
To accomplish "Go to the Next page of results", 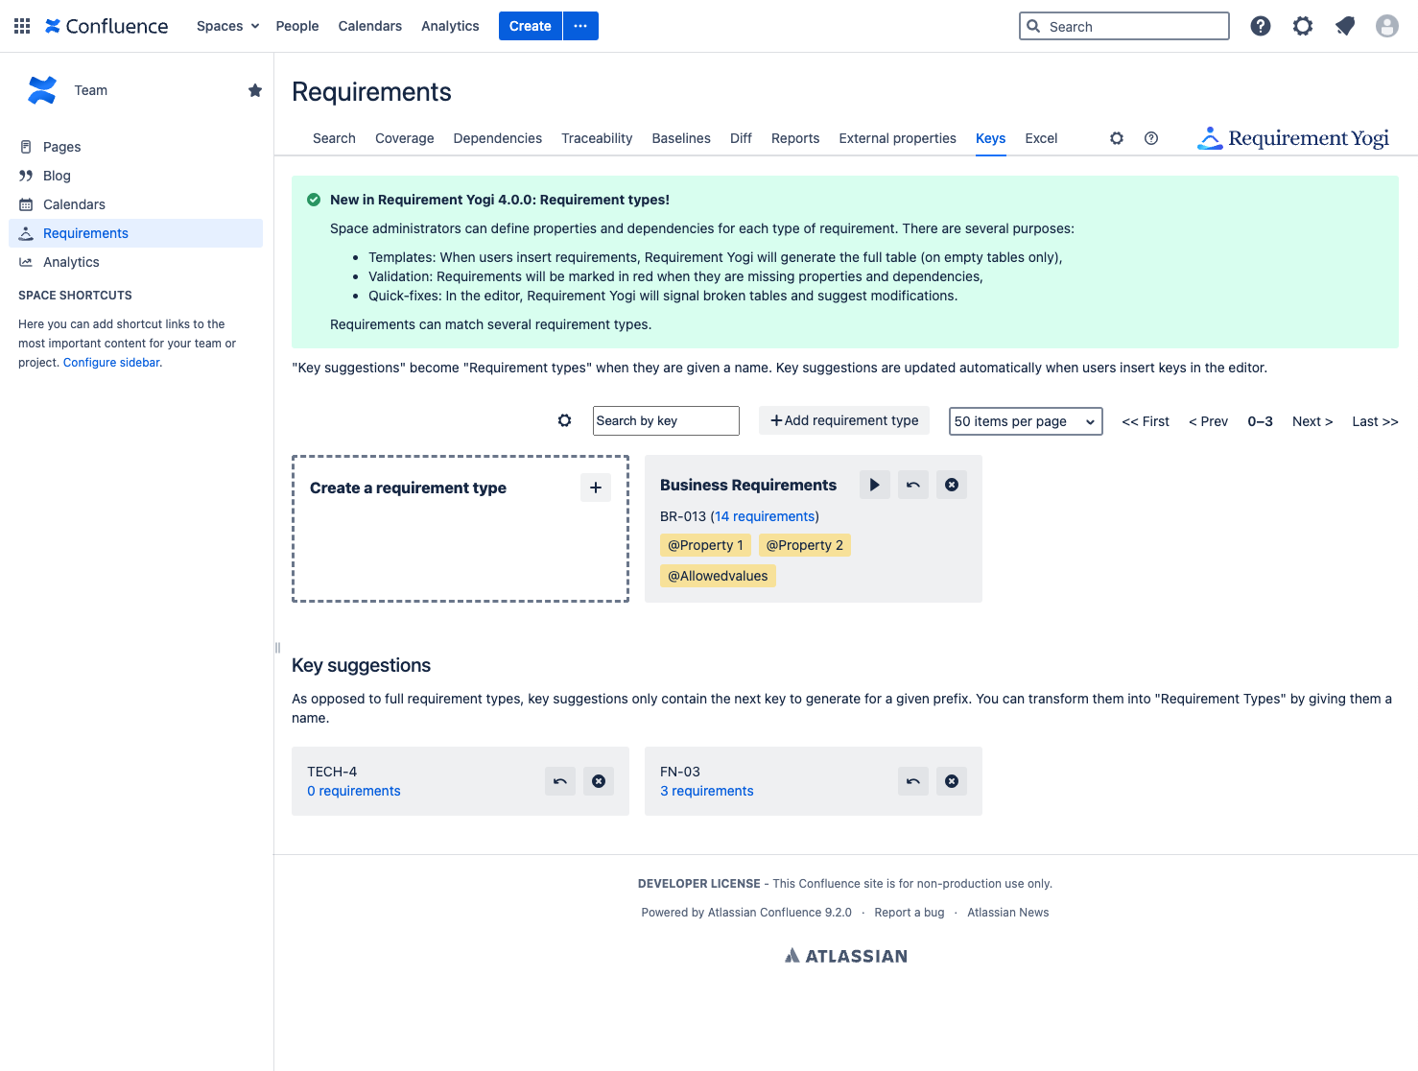I will [x=1312, y=421].
